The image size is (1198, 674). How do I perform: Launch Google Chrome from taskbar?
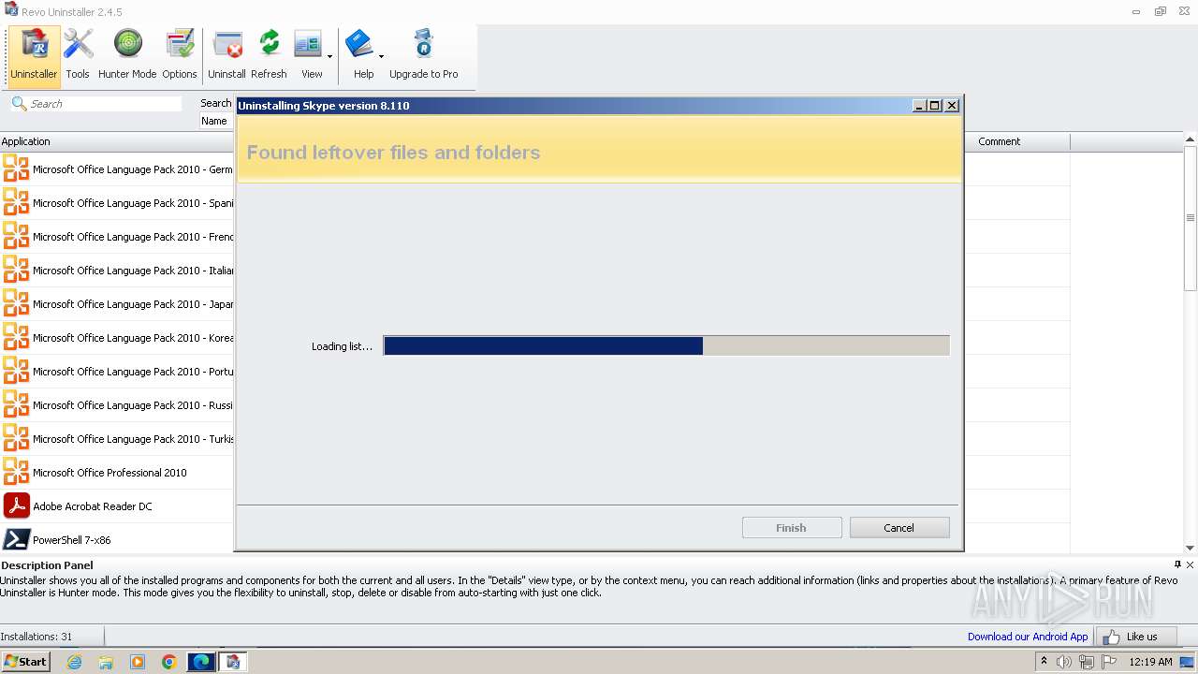tap(169, 662)
